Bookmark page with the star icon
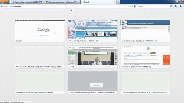 point(125,6)
